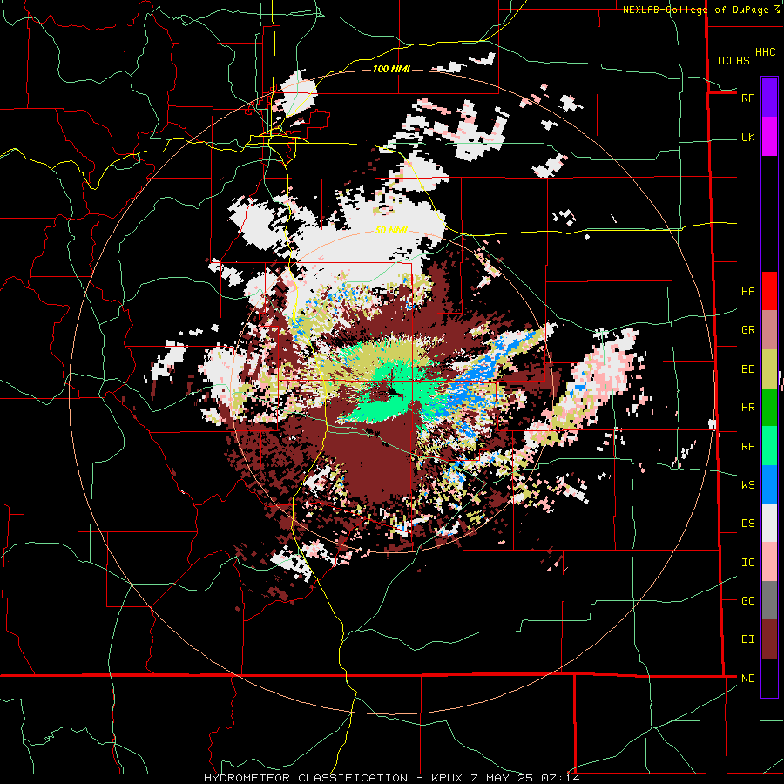Image resolution: width=784 pixels, height=784 pixels.
Task: Click the HHC product label
Action: (765, 52)
